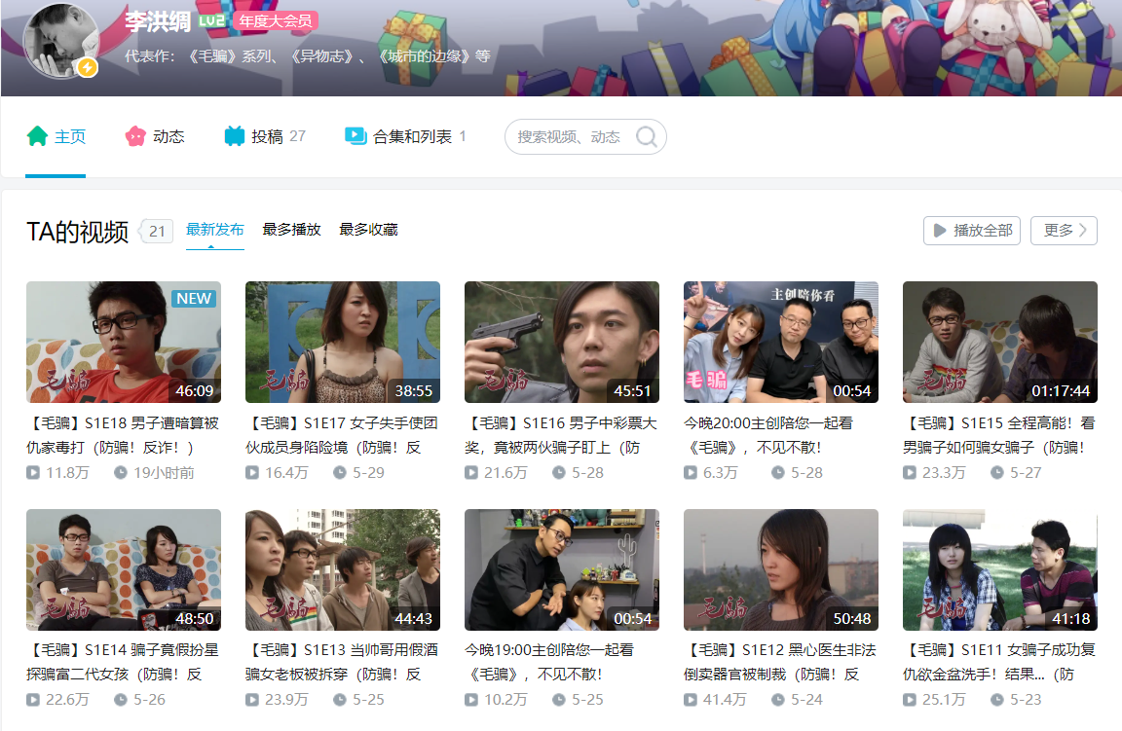Open title 今晚19:00主创陪您一起看
Viewport: 1122px width, 731px height.
pos(549,662)
